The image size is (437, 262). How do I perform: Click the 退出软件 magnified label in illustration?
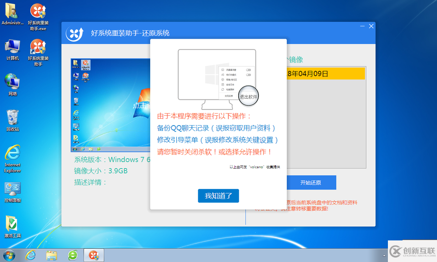[x=248, y=97]
